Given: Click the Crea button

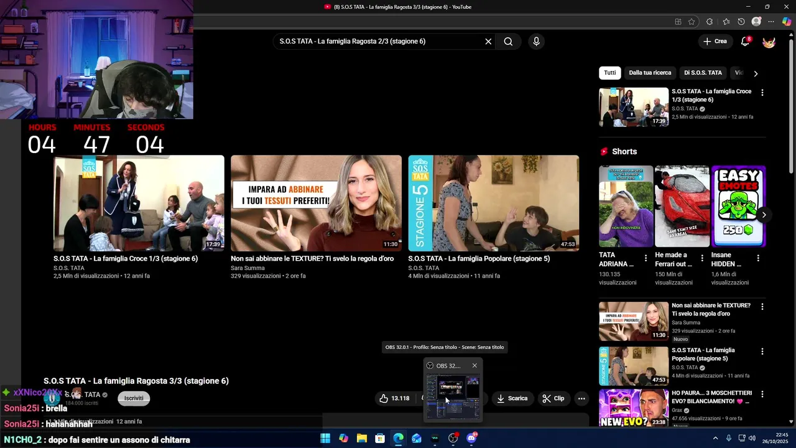Looking at the screenshot, I should [x=715, y=42].
